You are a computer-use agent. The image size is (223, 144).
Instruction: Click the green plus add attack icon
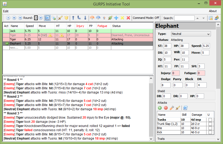160,108
